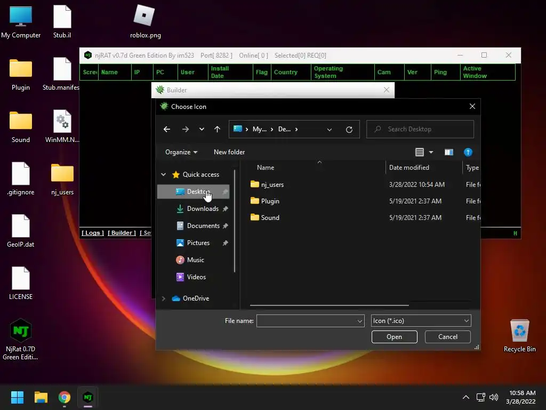Close the Choose Icon dialog
This screenshot has width=546, height=410.
[x=472, y=106]
